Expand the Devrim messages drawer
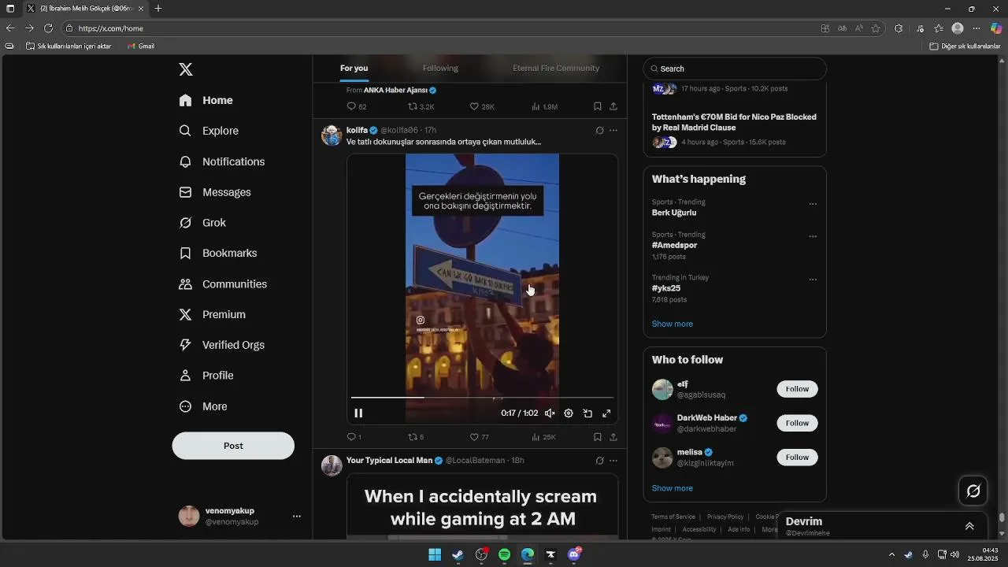Viewport: 1008px width, 567px height. click(969, 526)
